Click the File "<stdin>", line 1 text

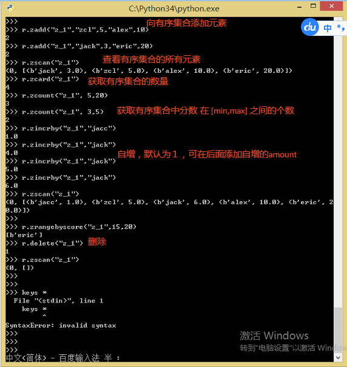coord(58,301)
